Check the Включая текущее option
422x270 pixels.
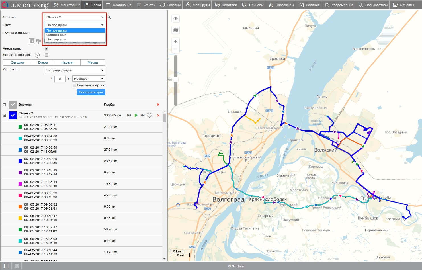pos(74,85)
